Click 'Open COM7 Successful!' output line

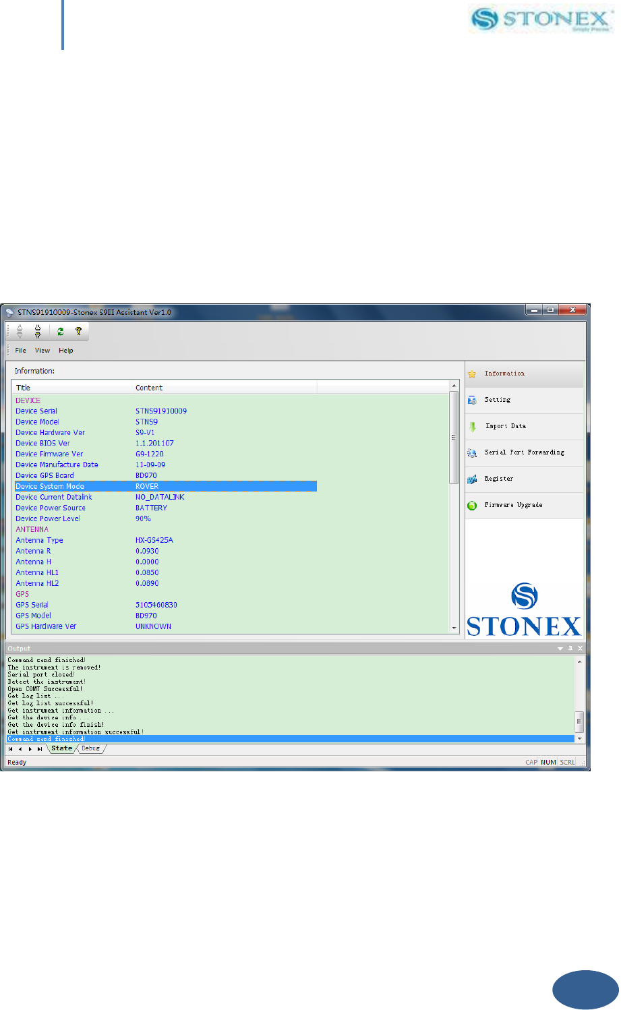point(45,689)
